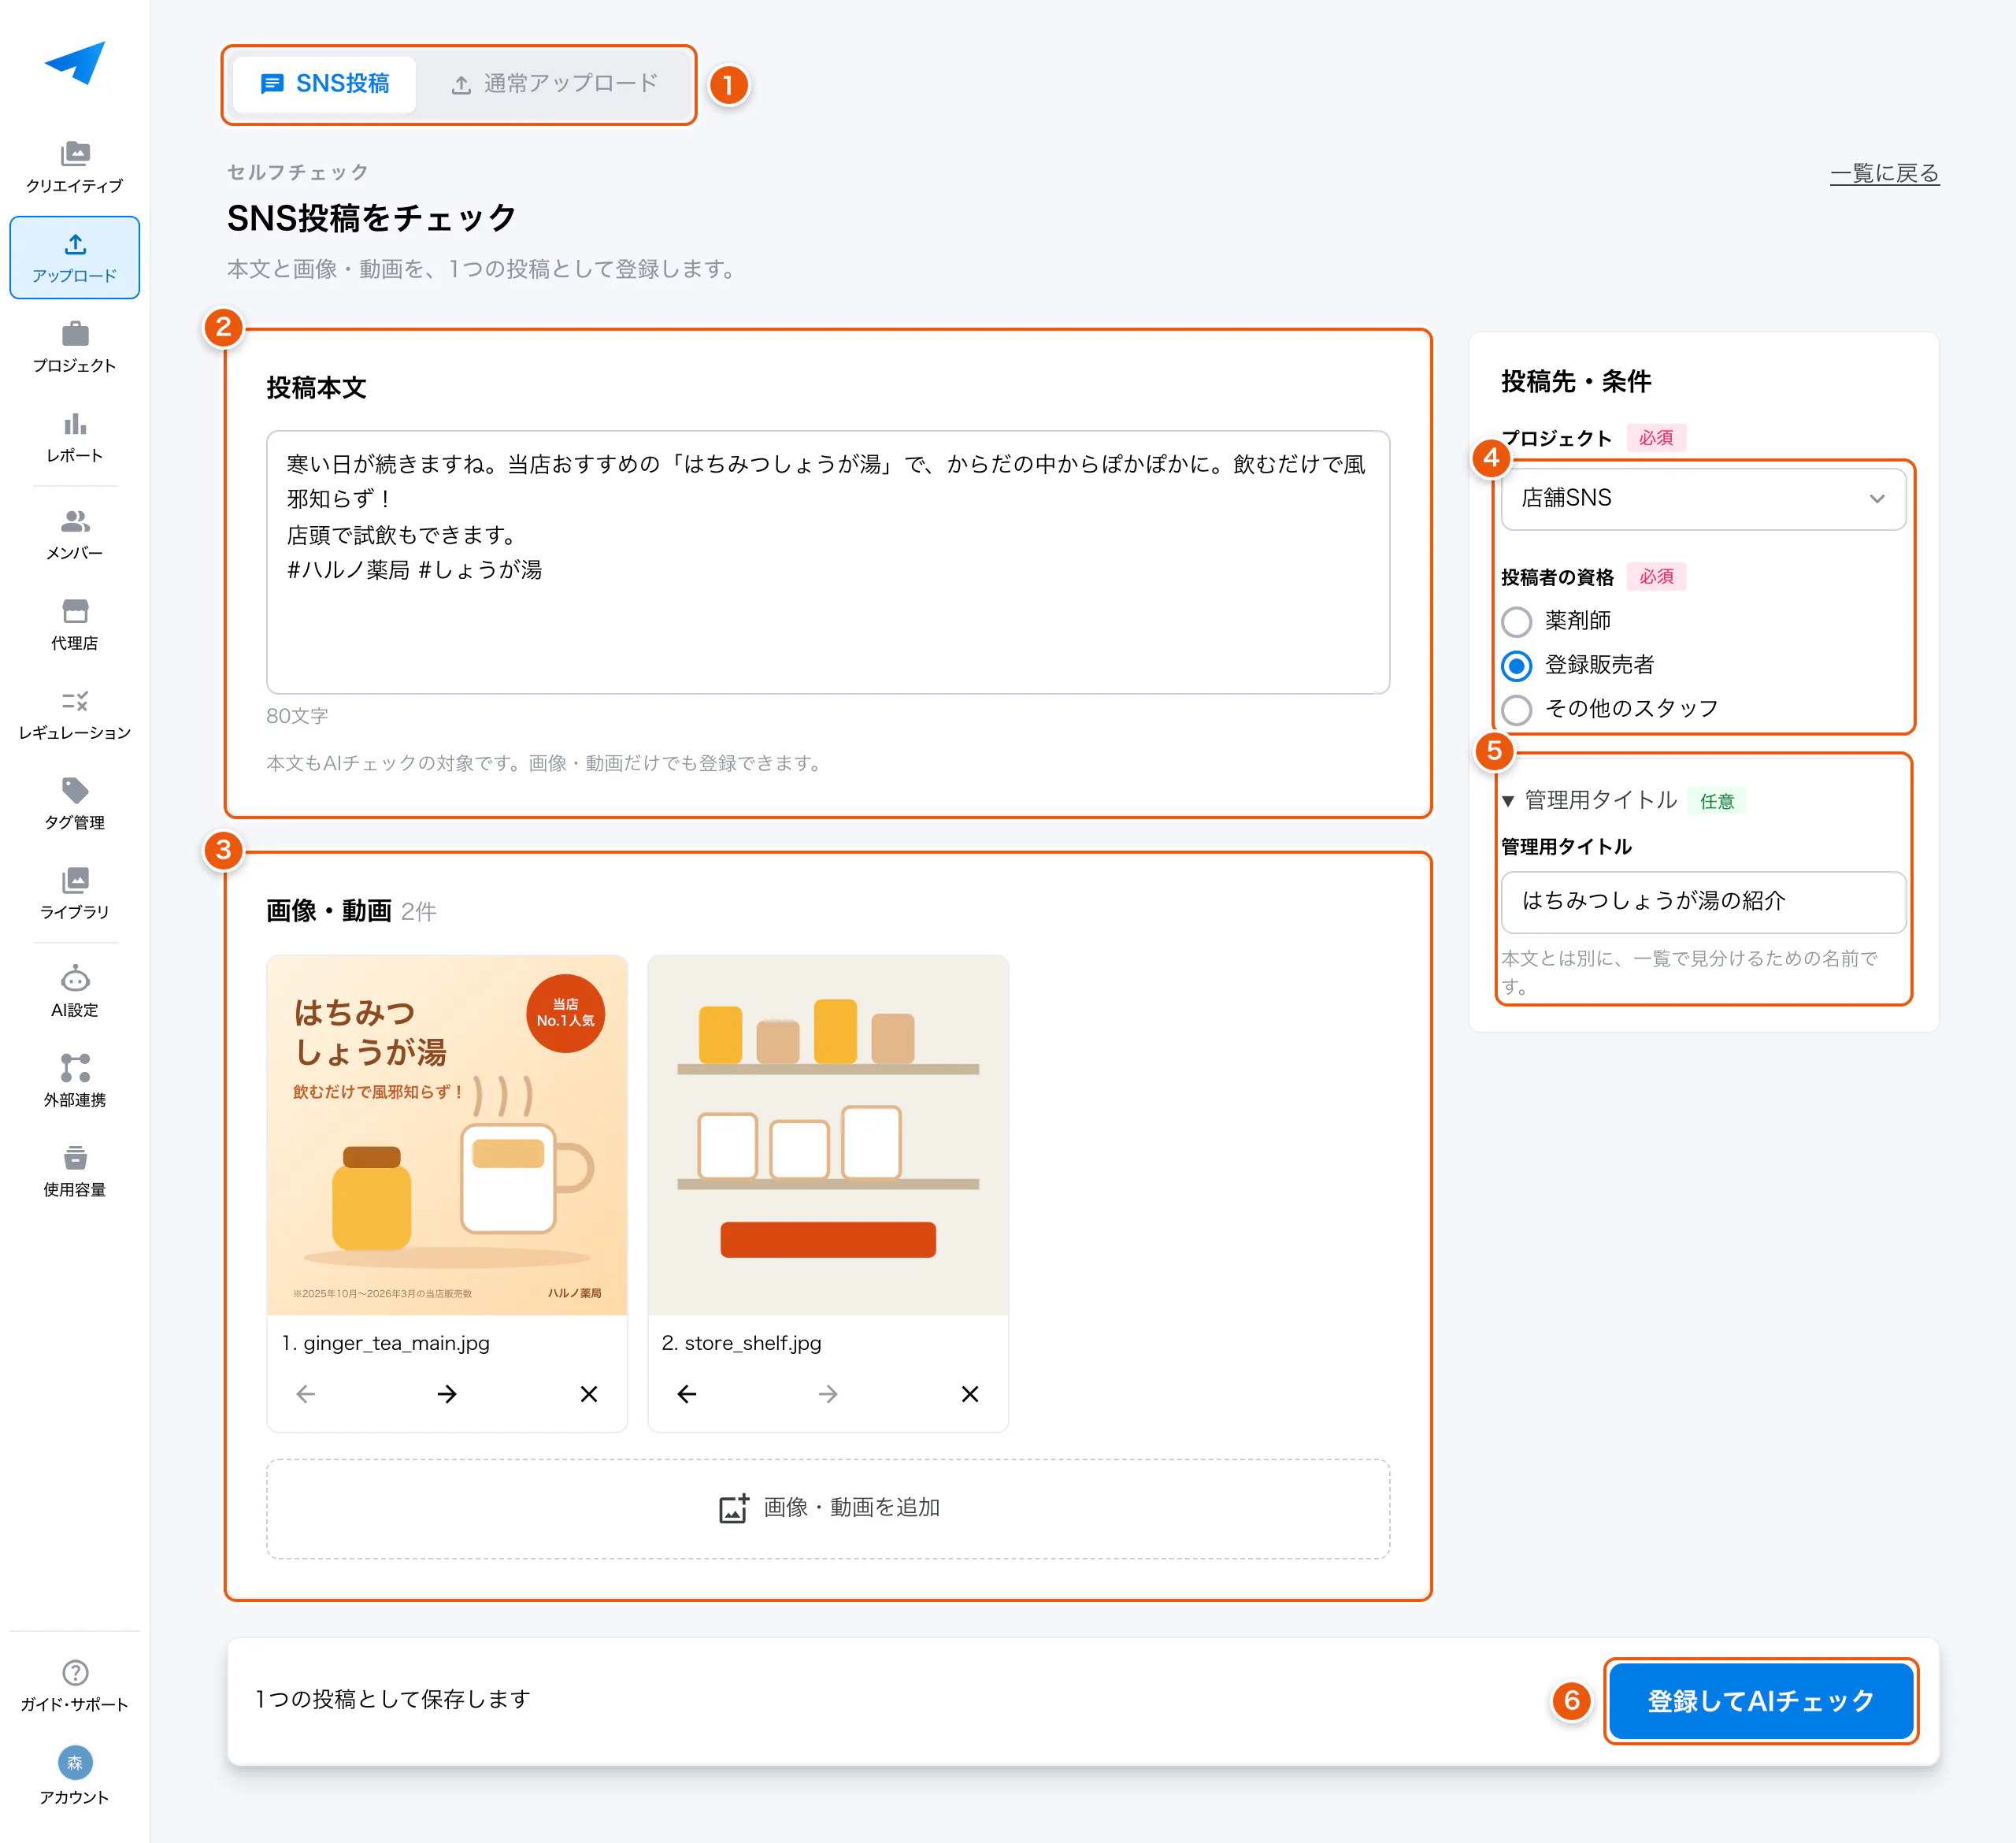Switch to the SNS投稿 tab

324,84
